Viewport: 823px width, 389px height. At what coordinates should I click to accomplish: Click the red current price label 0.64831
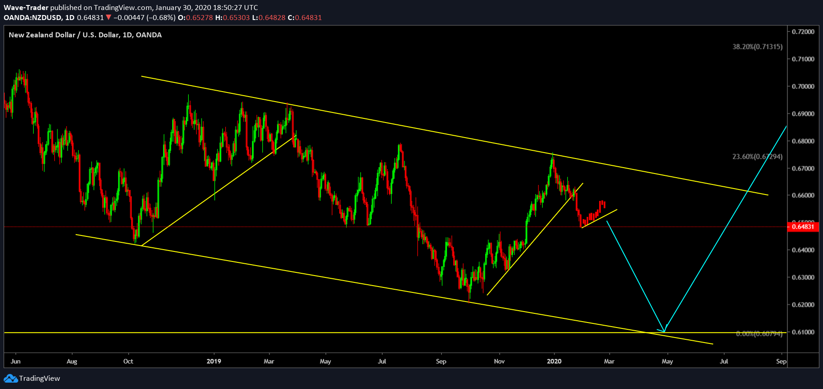click(803, 226)
